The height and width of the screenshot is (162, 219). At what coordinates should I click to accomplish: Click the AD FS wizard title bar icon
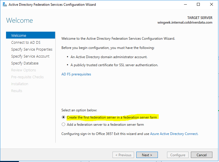4,4
